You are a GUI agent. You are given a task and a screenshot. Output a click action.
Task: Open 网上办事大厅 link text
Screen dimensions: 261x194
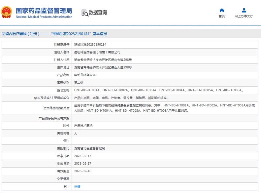coord(244,16)
